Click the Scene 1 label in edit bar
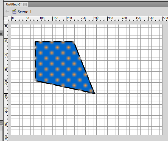Image resolution: width=168 pixels, height=141 pixels. click(25, 12)
